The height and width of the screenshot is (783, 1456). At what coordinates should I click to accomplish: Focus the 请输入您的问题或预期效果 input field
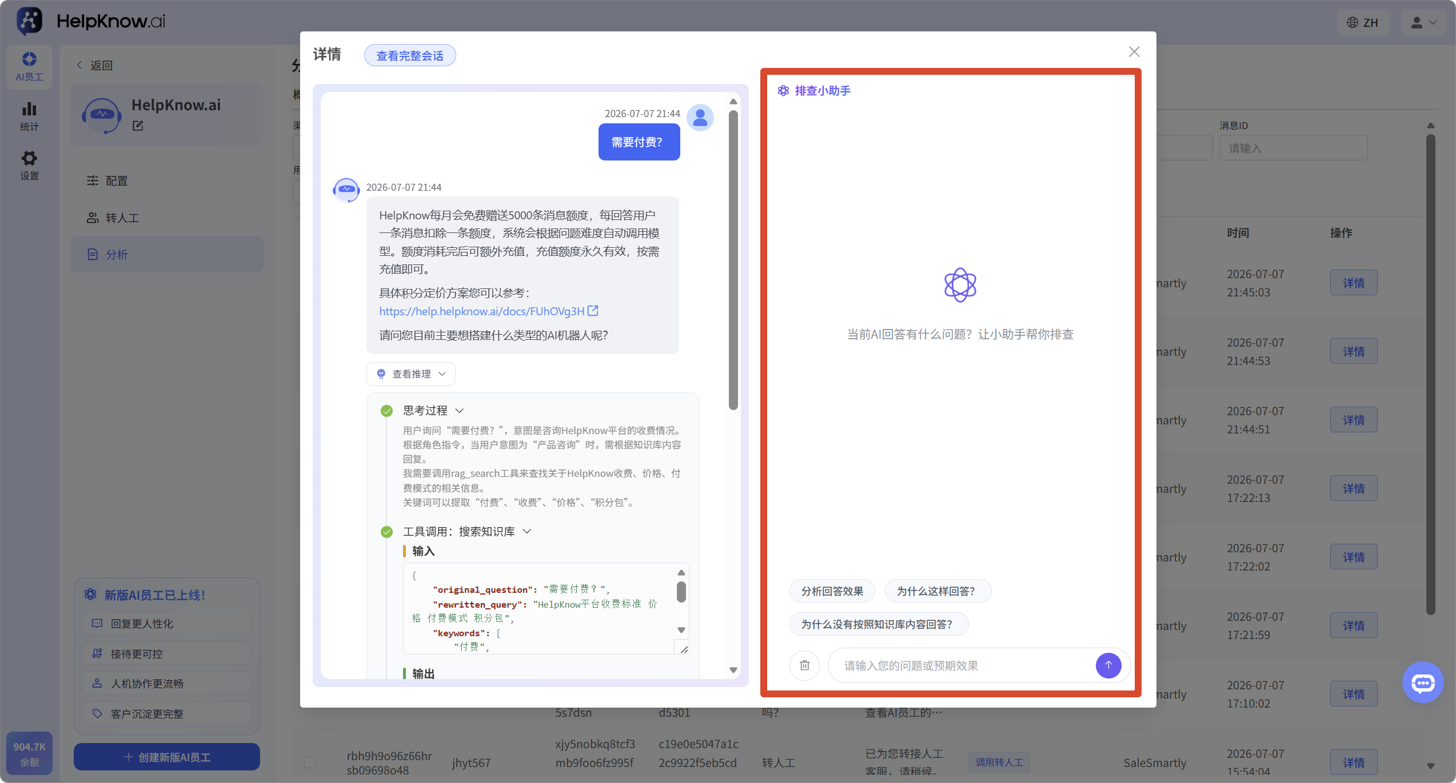pyautogui.click(x=962, y=665)
